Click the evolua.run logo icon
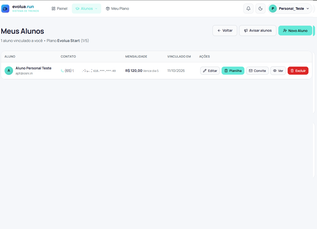The image size is (317, 229). click(x=5, y=9)
